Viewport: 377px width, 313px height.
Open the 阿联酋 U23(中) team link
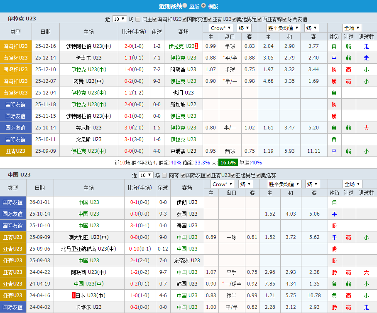point(88,272)
